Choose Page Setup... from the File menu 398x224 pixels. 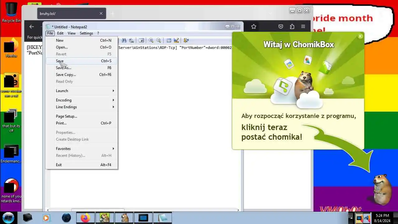point(82,116)
